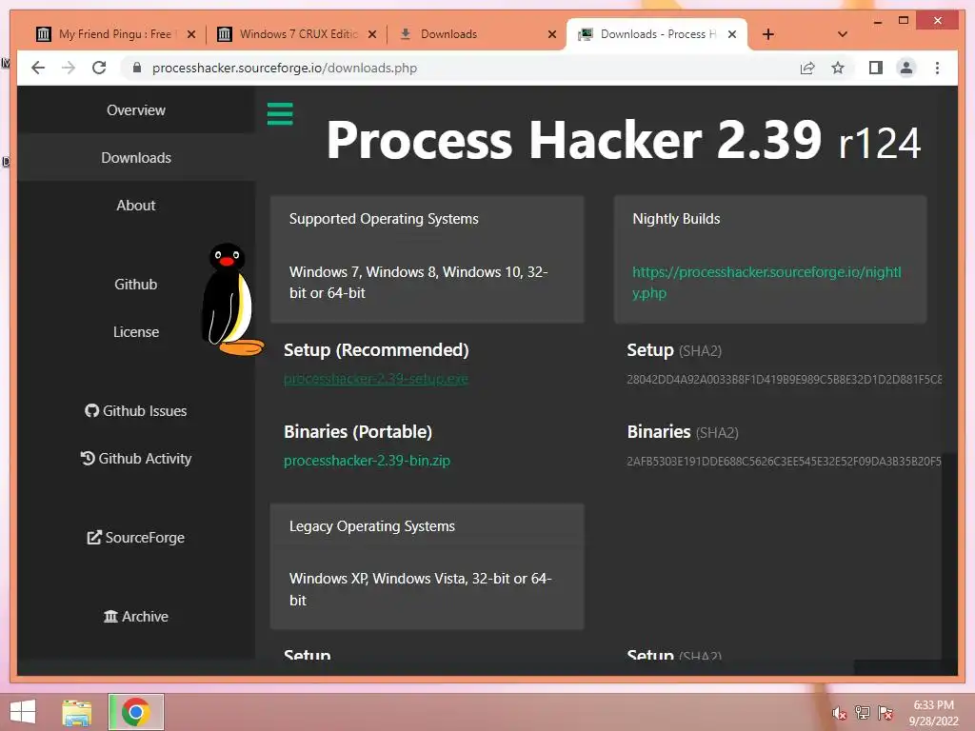Open the Archive sidebar link
The height and width of the screenshot is (731, 975).
point(136,616)
